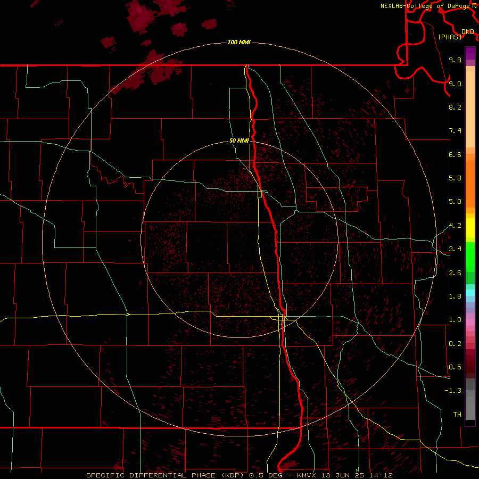Click the [PHAS] units label
Image resolution: width=479 pixels, height=479 pixels.
(x=450, y=37)
